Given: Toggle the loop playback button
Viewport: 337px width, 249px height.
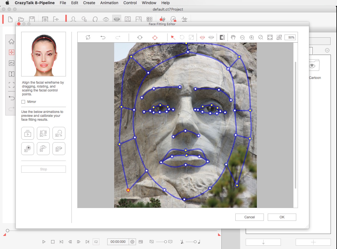Looking at the screenshot, I should 96,242.
